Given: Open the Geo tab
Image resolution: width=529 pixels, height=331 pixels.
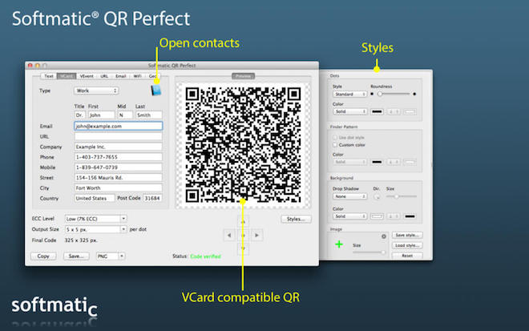Looking at the screenshot, I should tap(152, 76).
